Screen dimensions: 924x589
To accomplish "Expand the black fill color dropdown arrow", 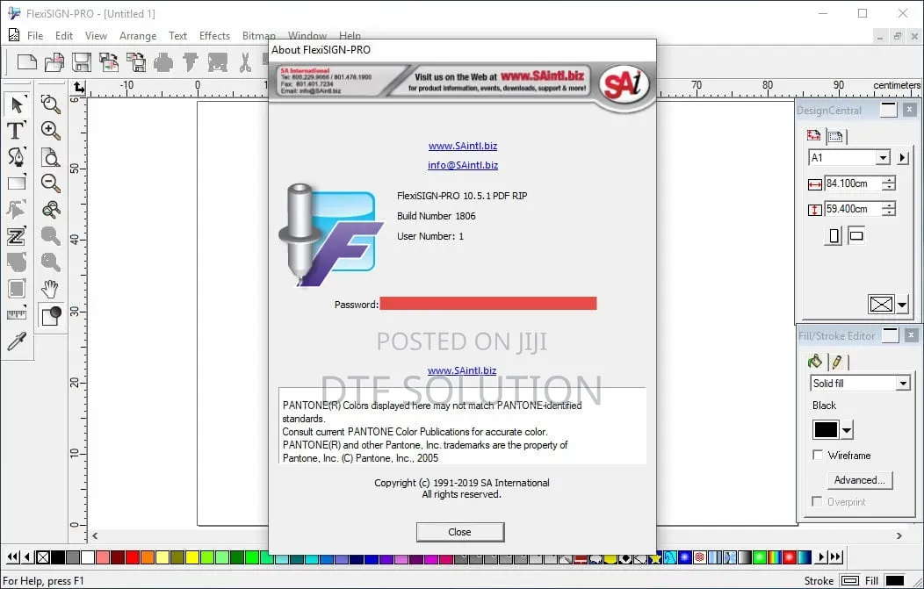I will 847,430.
